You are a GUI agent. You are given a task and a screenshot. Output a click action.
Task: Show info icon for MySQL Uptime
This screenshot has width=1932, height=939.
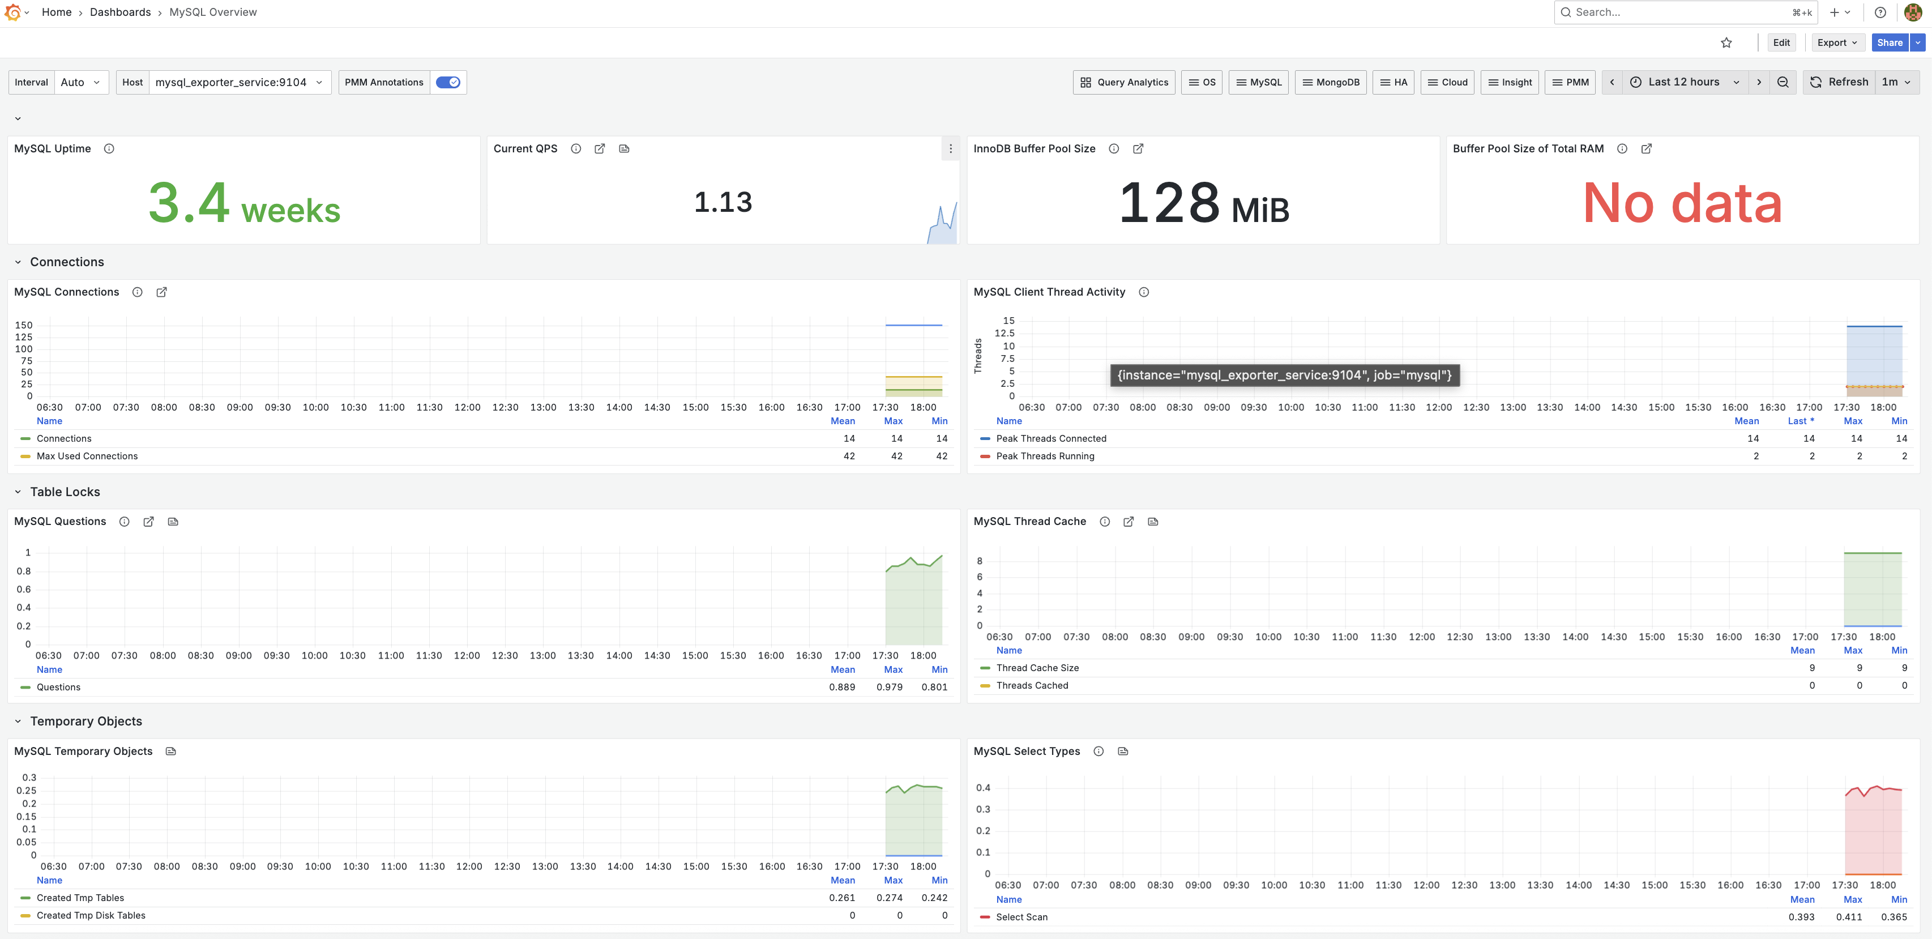tap(109, 148)
